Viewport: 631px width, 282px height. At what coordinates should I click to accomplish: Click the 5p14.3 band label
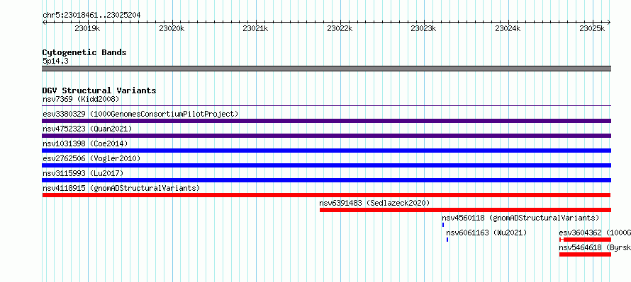pos(55,61)
